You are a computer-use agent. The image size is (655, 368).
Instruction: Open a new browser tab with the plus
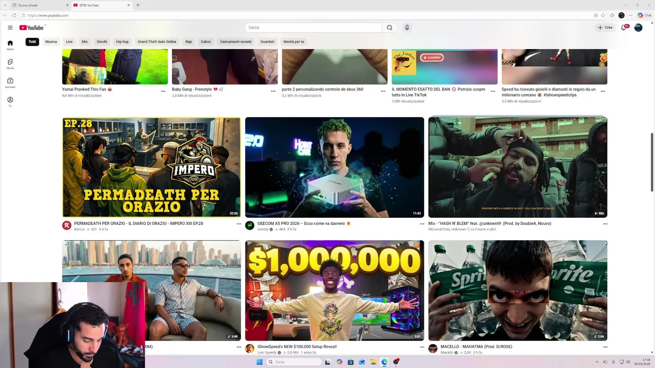tap(138, 5)
